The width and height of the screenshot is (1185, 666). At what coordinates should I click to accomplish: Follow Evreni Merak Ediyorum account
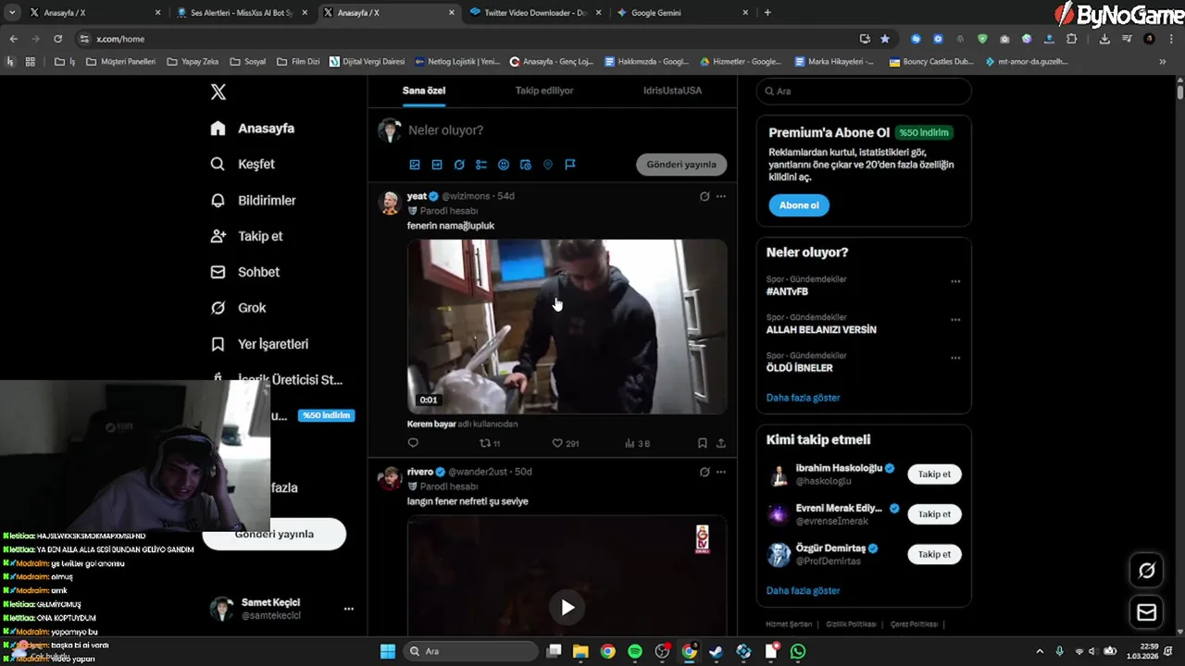(934, 514)
